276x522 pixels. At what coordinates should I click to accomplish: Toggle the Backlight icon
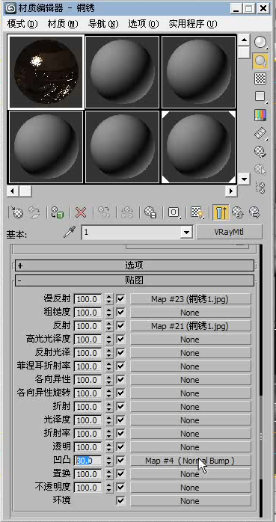pos(260,61)
